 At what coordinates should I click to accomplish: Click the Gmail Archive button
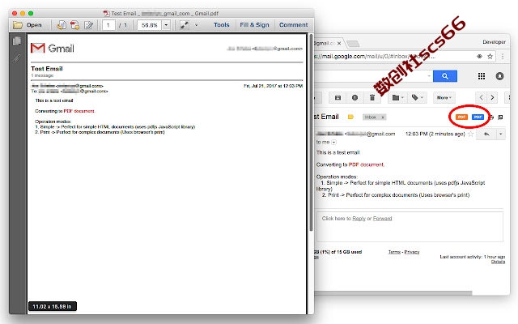tap(338, 97)
